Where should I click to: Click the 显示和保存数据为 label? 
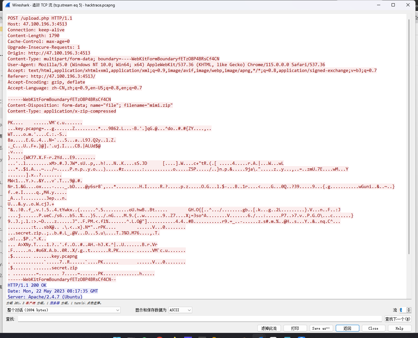[151, 310]
